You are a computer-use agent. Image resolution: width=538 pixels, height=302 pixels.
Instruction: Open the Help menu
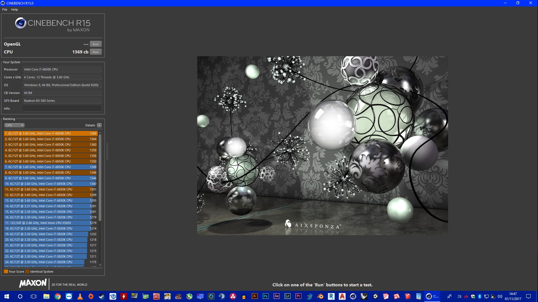tap(15, 10)
